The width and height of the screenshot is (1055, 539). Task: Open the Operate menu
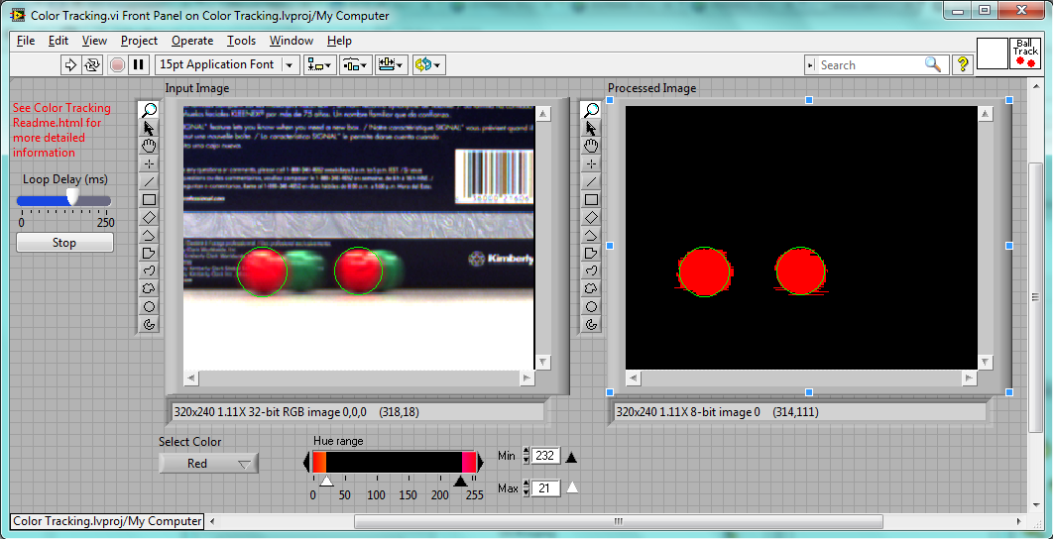click(x=191, y=41)
